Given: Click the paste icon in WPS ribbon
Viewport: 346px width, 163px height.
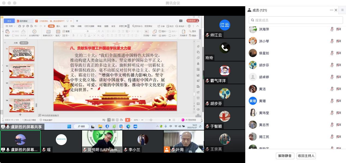Looking at the screenshot, I should tap(7, 32).
